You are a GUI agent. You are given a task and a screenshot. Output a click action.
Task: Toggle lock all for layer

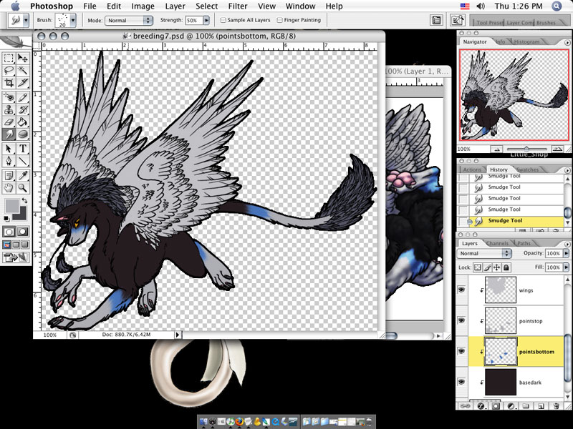click(x=506, y=267)
